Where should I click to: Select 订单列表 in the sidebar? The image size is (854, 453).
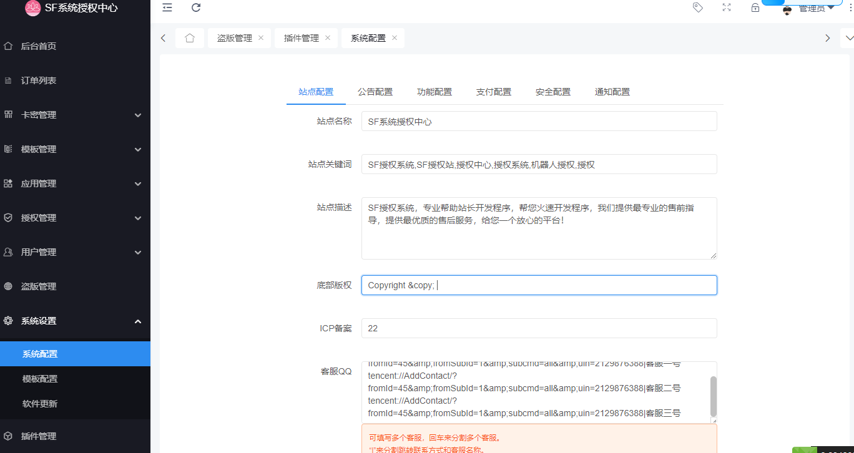(75, 80)
